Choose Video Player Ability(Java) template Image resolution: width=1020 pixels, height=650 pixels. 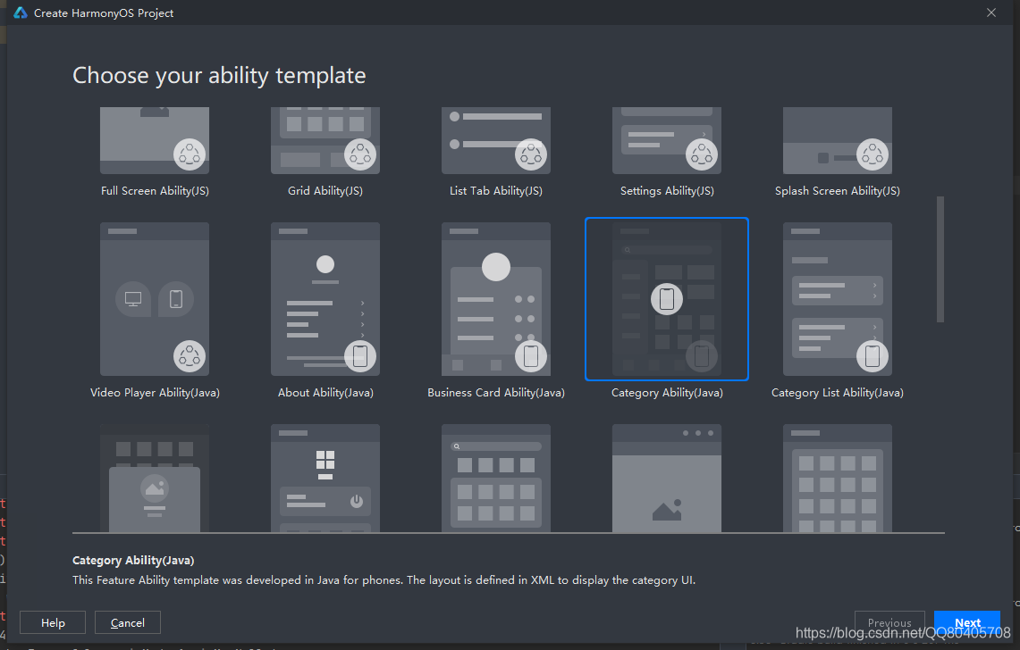coord(154,299)
